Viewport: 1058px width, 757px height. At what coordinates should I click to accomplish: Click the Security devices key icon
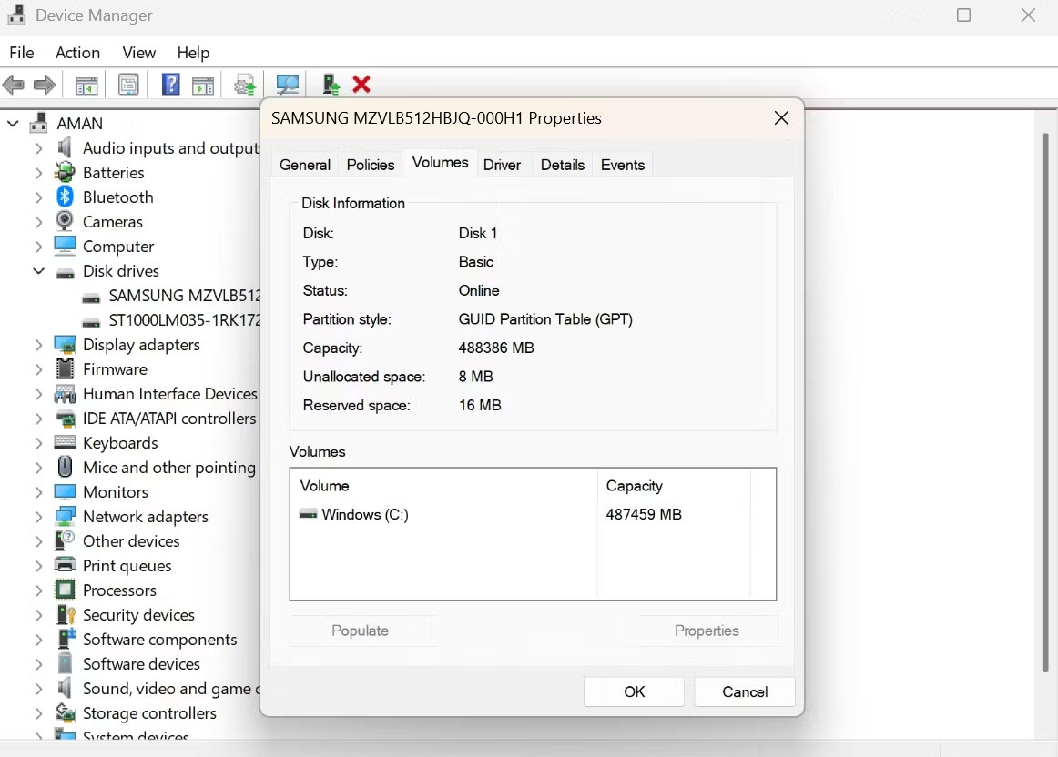point(66,614)
